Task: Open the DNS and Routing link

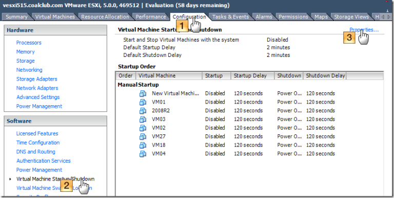Action: 36,151
